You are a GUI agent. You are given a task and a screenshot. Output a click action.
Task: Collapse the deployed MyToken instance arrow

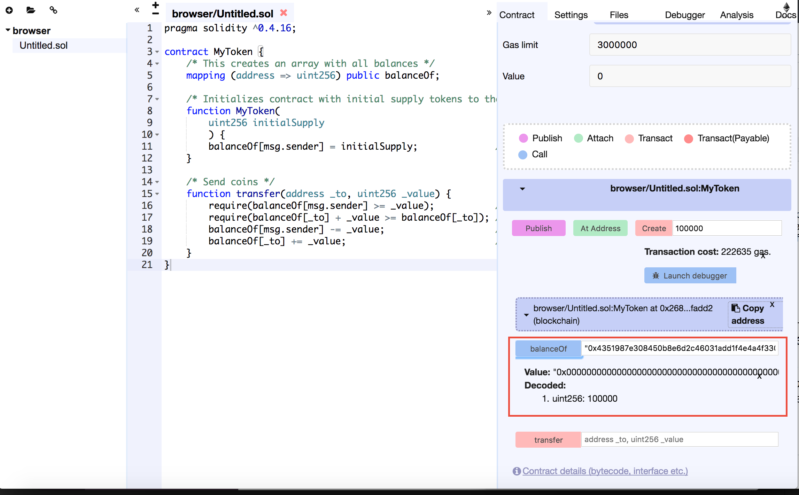click(x=526, y=315)
